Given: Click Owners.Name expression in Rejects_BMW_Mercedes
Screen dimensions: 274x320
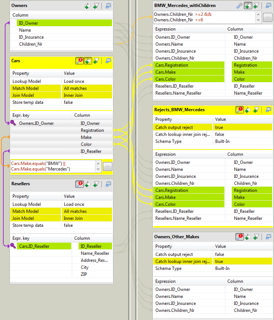Looking at the screenshot, I should click(x=189, y=169).
